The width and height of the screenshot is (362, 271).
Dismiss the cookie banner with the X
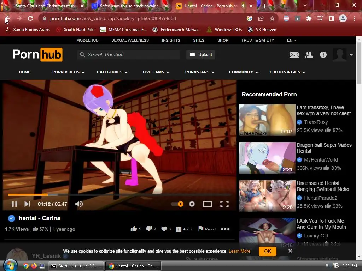(x=290, y=251)
